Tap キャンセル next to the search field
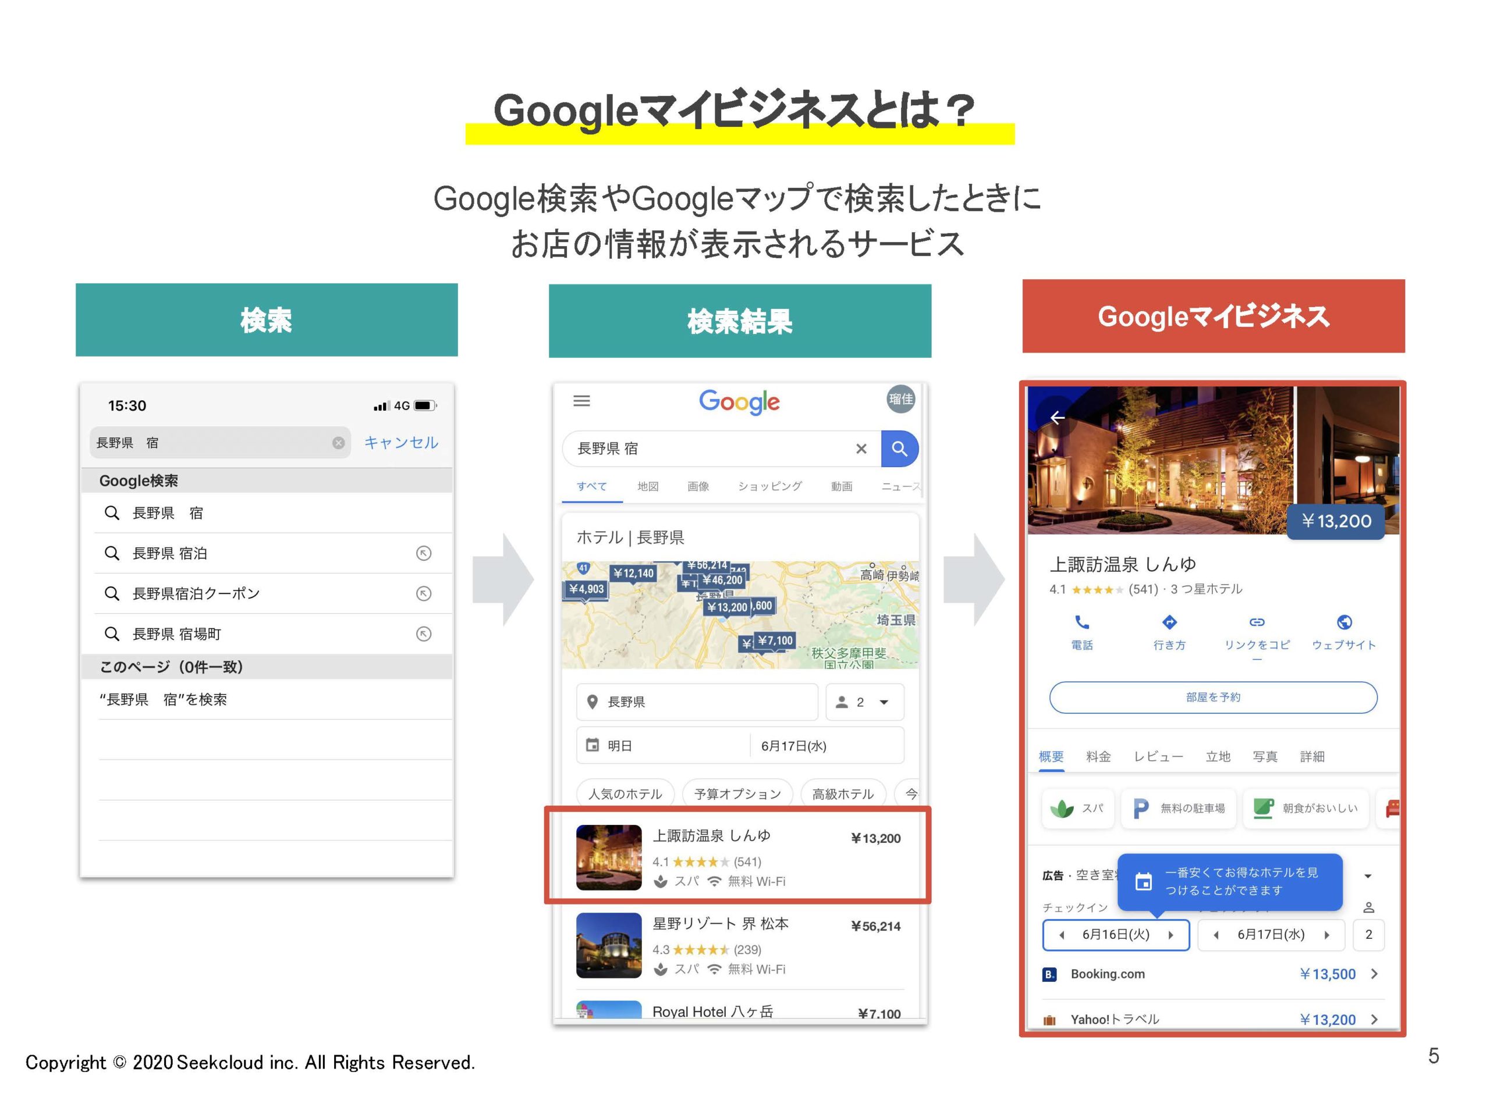 (x=401, y=443)
